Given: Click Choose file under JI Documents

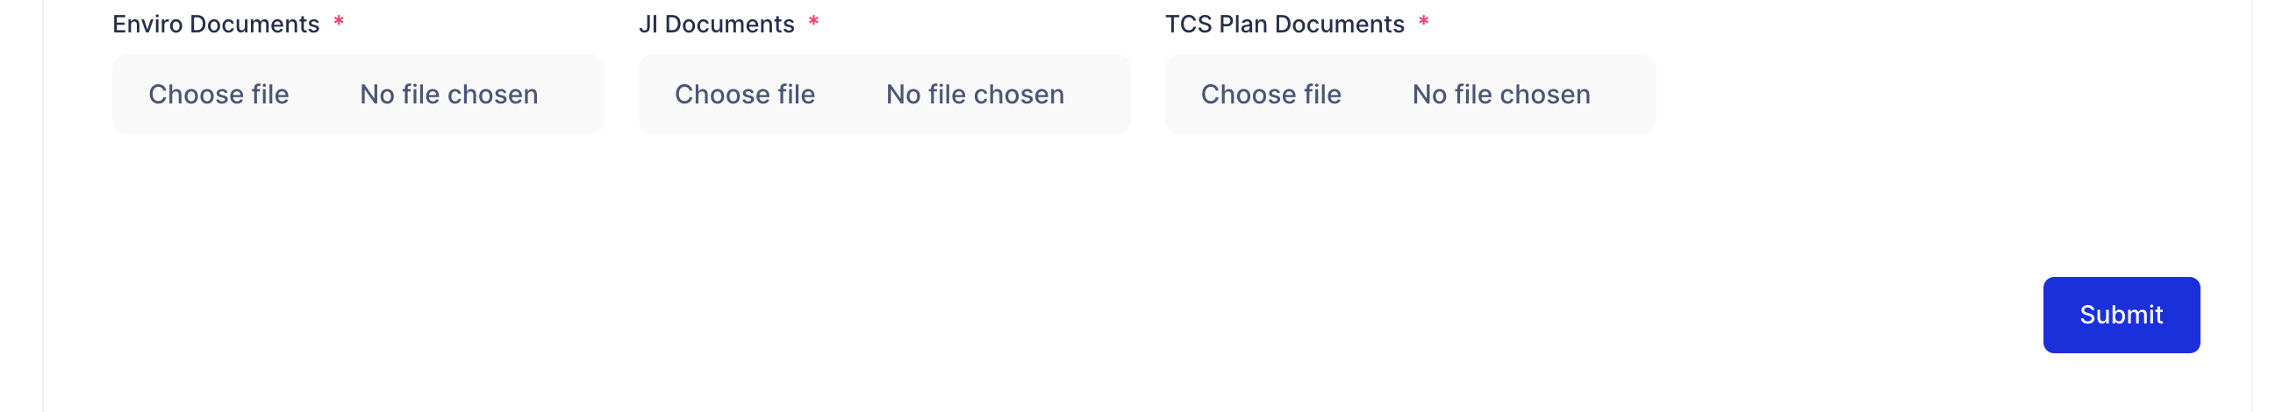Looking at the screenshot, I should tap(744, 94).
